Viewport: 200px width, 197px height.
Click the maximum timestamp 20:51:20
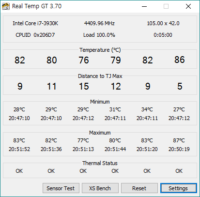(x=147, y=149)
